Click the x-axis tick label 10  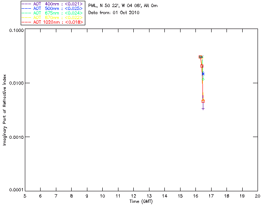tap(102, 196)
